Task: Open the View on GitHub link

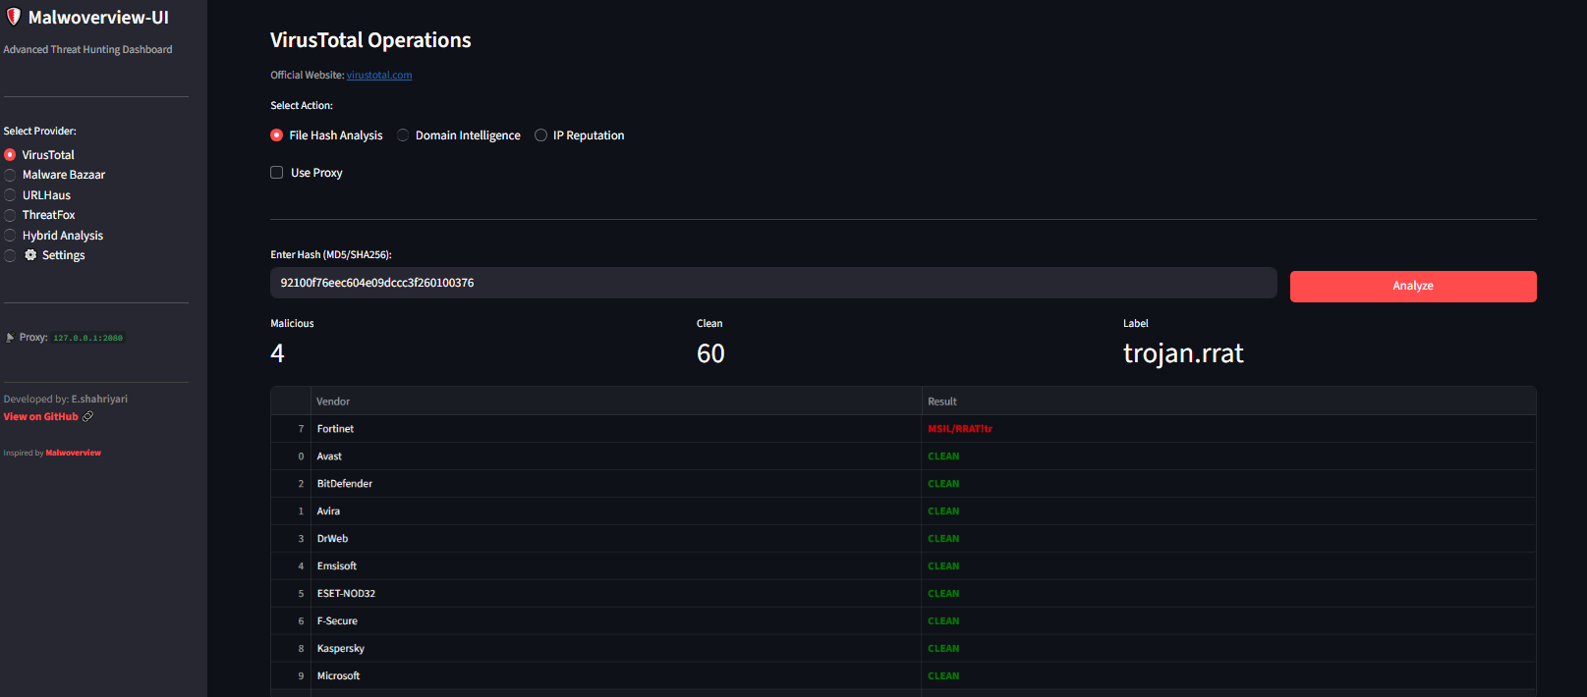Action: [40, 417]
